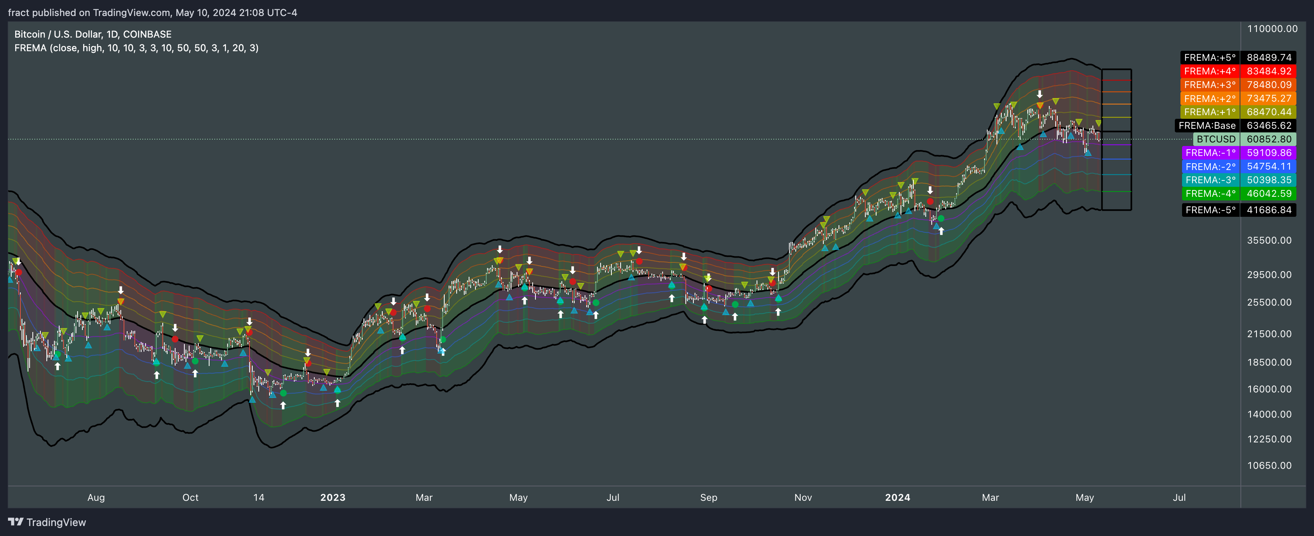Click the Aug label on the time axis

pos(96,497)
